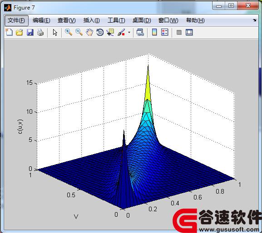This screenshot has height=233, width=262.
Task: Insert a legend from the toolbar
Action: [x=164, y=32]
